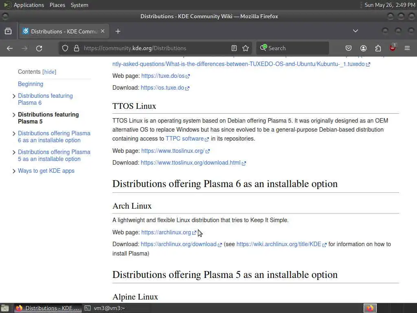Open the https://os.tuxe.do download link

pyautogui.click(x=165, y=88)
